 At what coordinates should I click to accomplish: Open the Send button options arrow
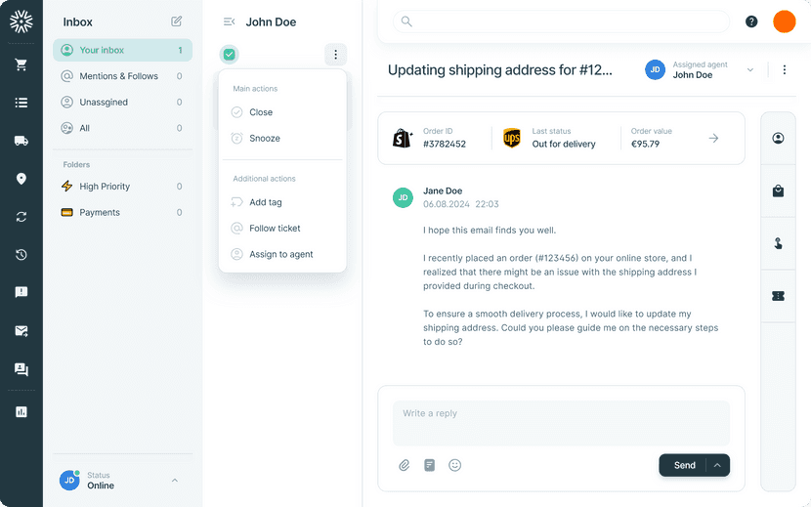coord(717,465)
